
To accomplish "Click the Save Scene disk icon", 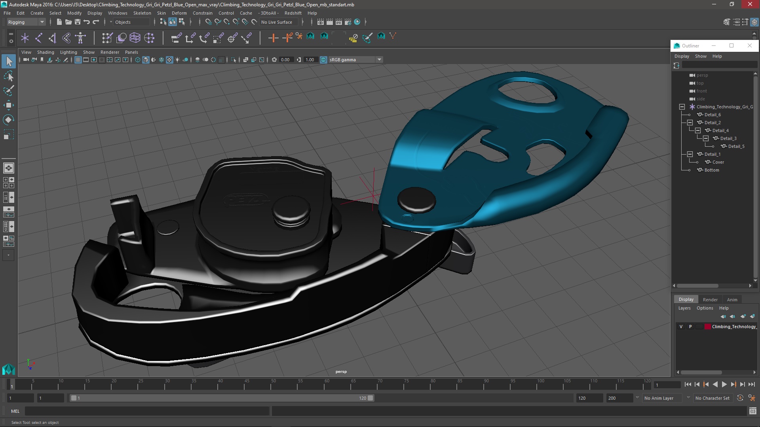I will (x=78, y=22).
